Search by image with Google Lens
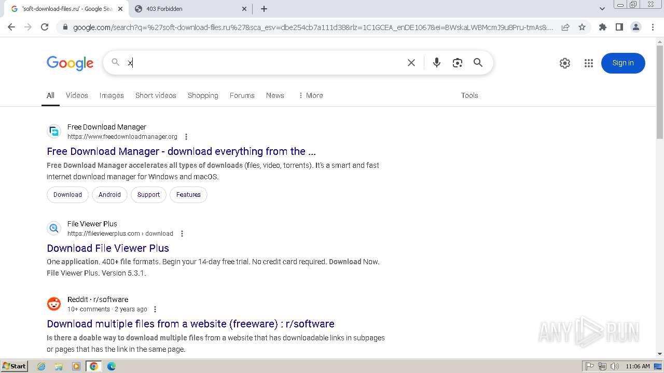 [458, 63]
